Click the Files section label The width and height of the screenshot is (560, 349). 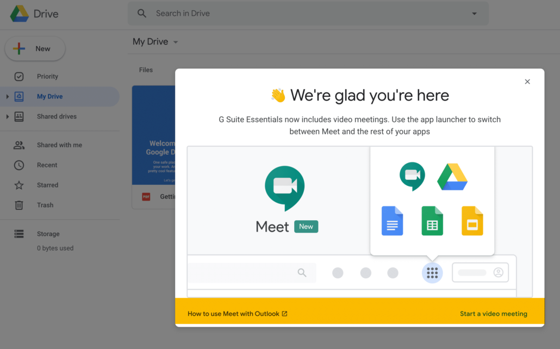(146, 70)
